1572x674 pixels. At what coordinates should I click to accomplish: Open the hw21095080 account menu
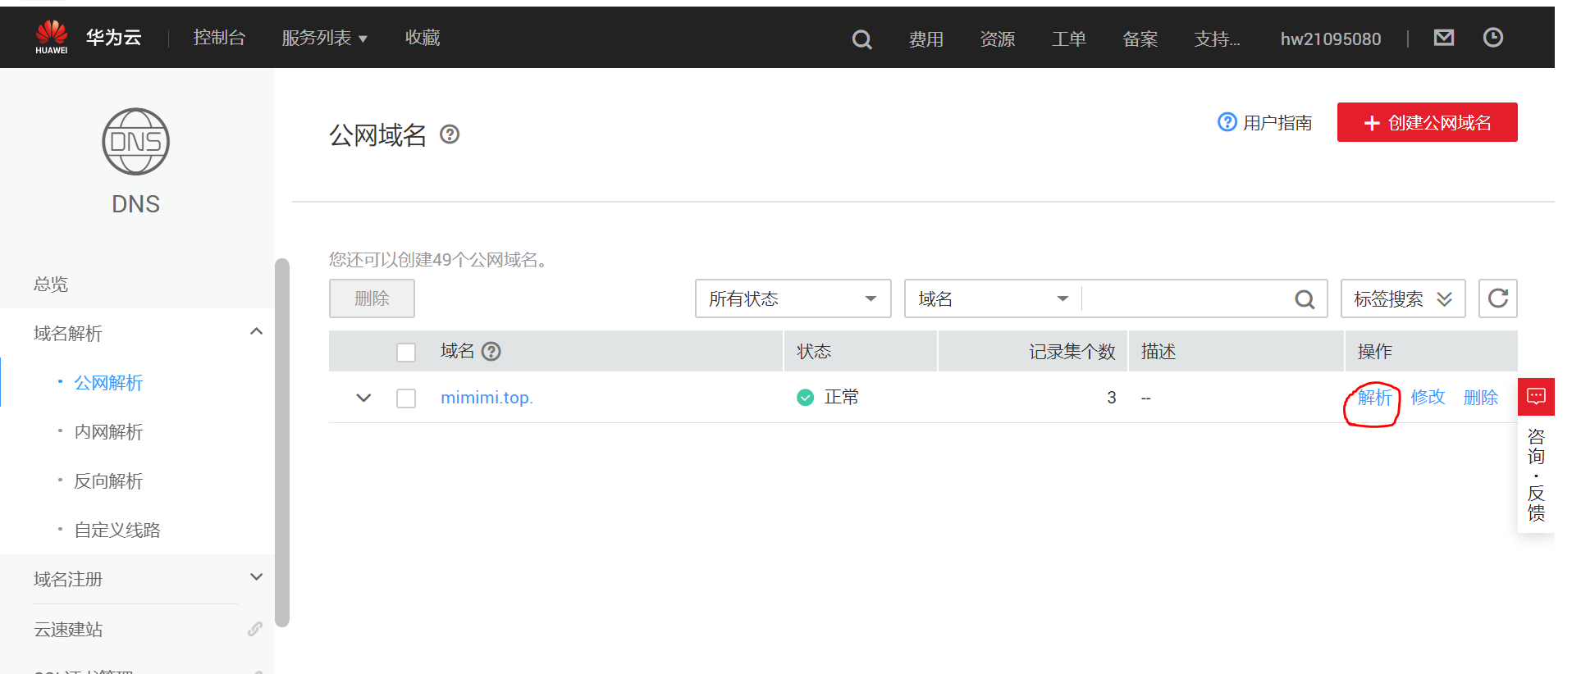click(1331, 39)
